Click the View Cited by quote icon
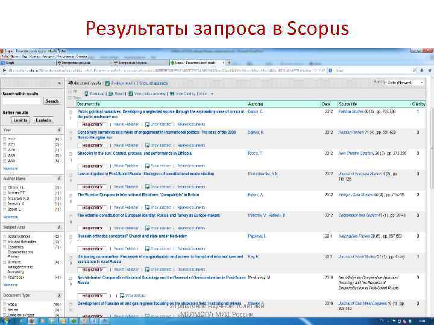Screen dimensions: 434x325 [x=172, y=94]
